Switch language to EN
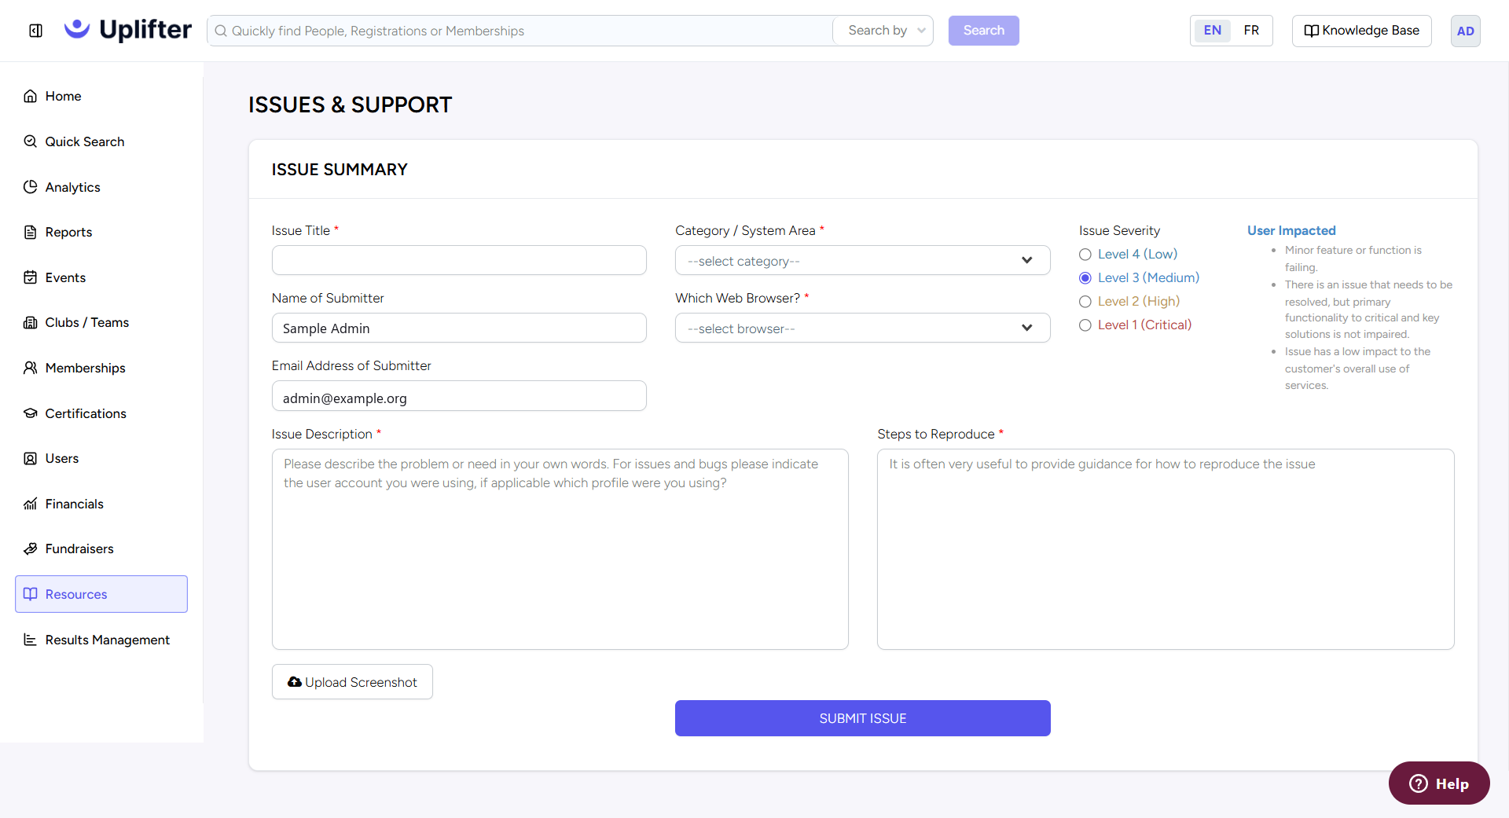This screenshot has height=818, width=1509. (x=1213, y=31)
